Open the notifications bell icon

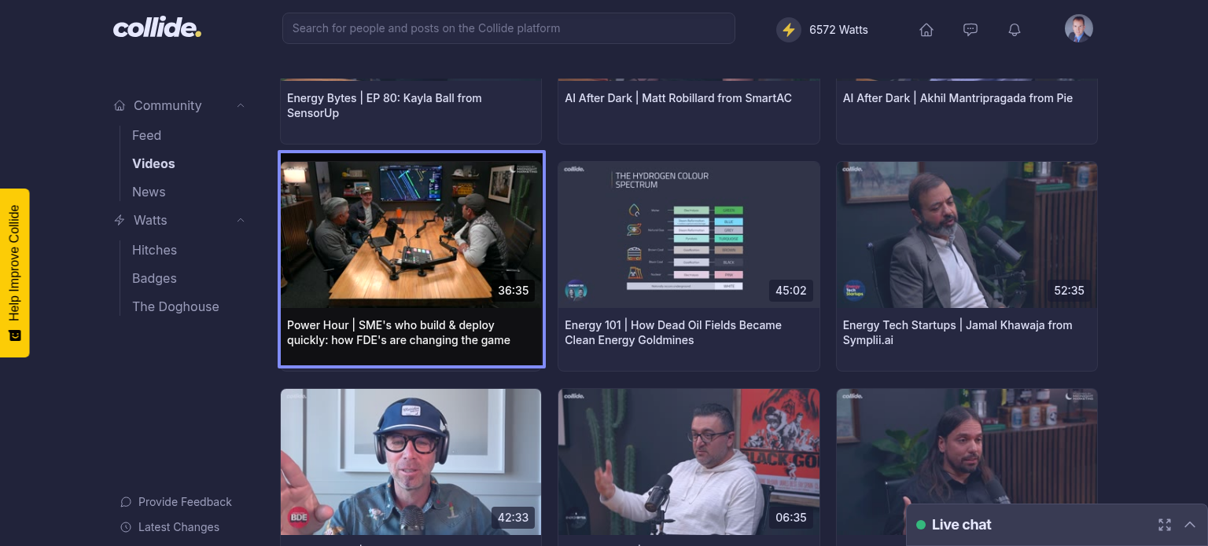pos(1015,30)
